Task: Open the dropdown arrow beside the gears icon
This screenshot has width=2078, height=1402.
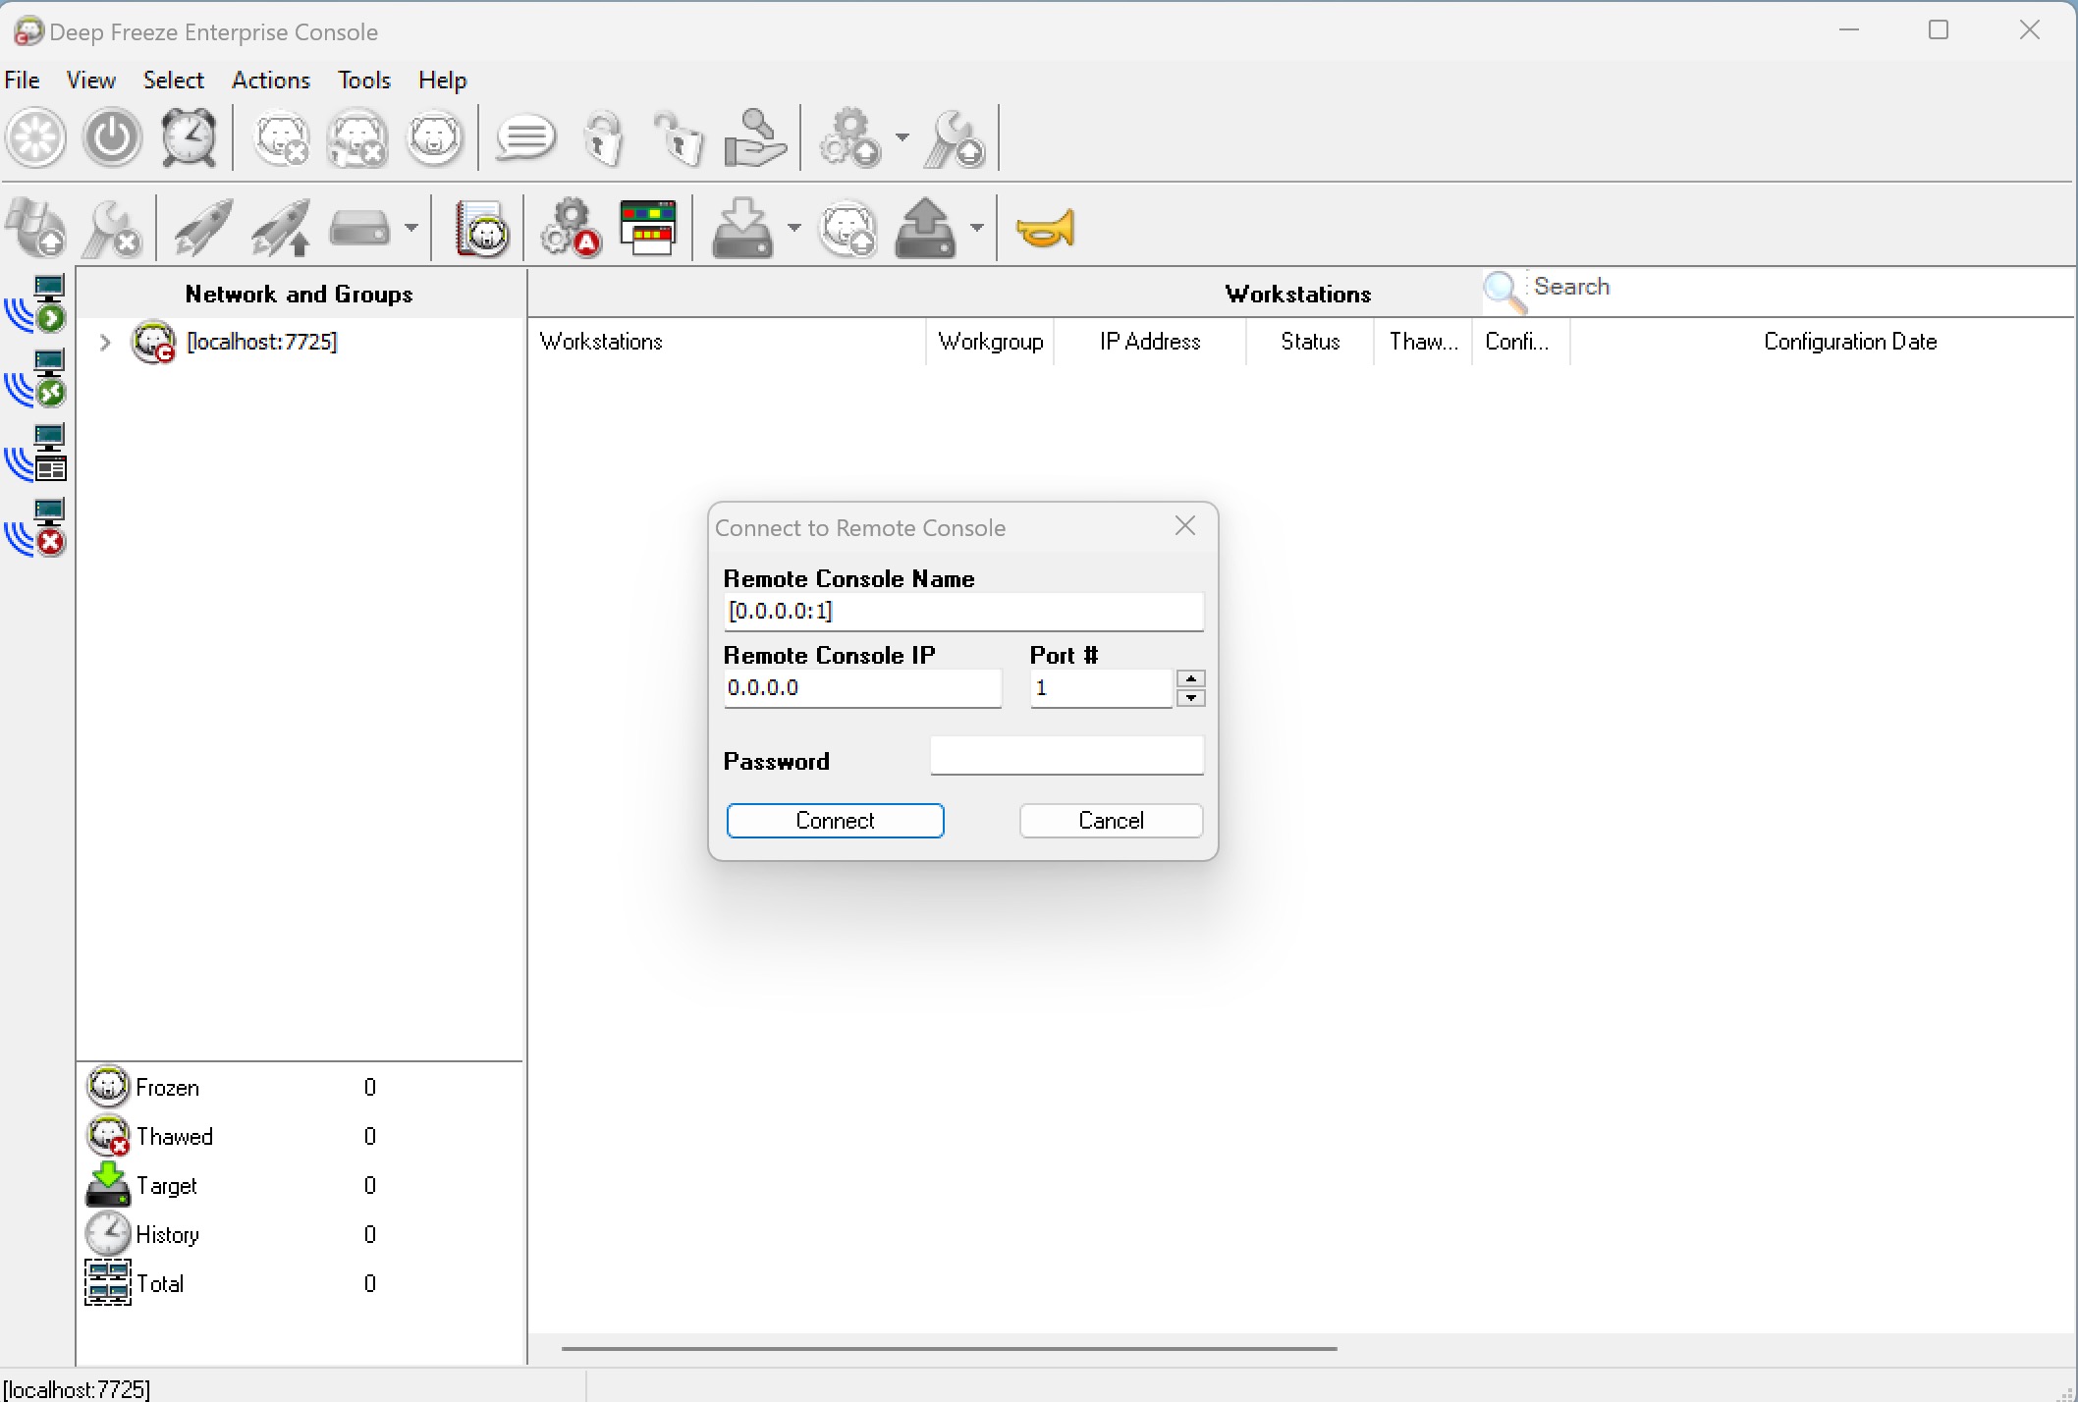Action: (902, 137)
